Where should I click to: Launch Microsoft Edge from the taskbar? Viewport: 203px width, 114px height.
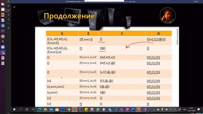pyautogui.click(x=39, y=110)
